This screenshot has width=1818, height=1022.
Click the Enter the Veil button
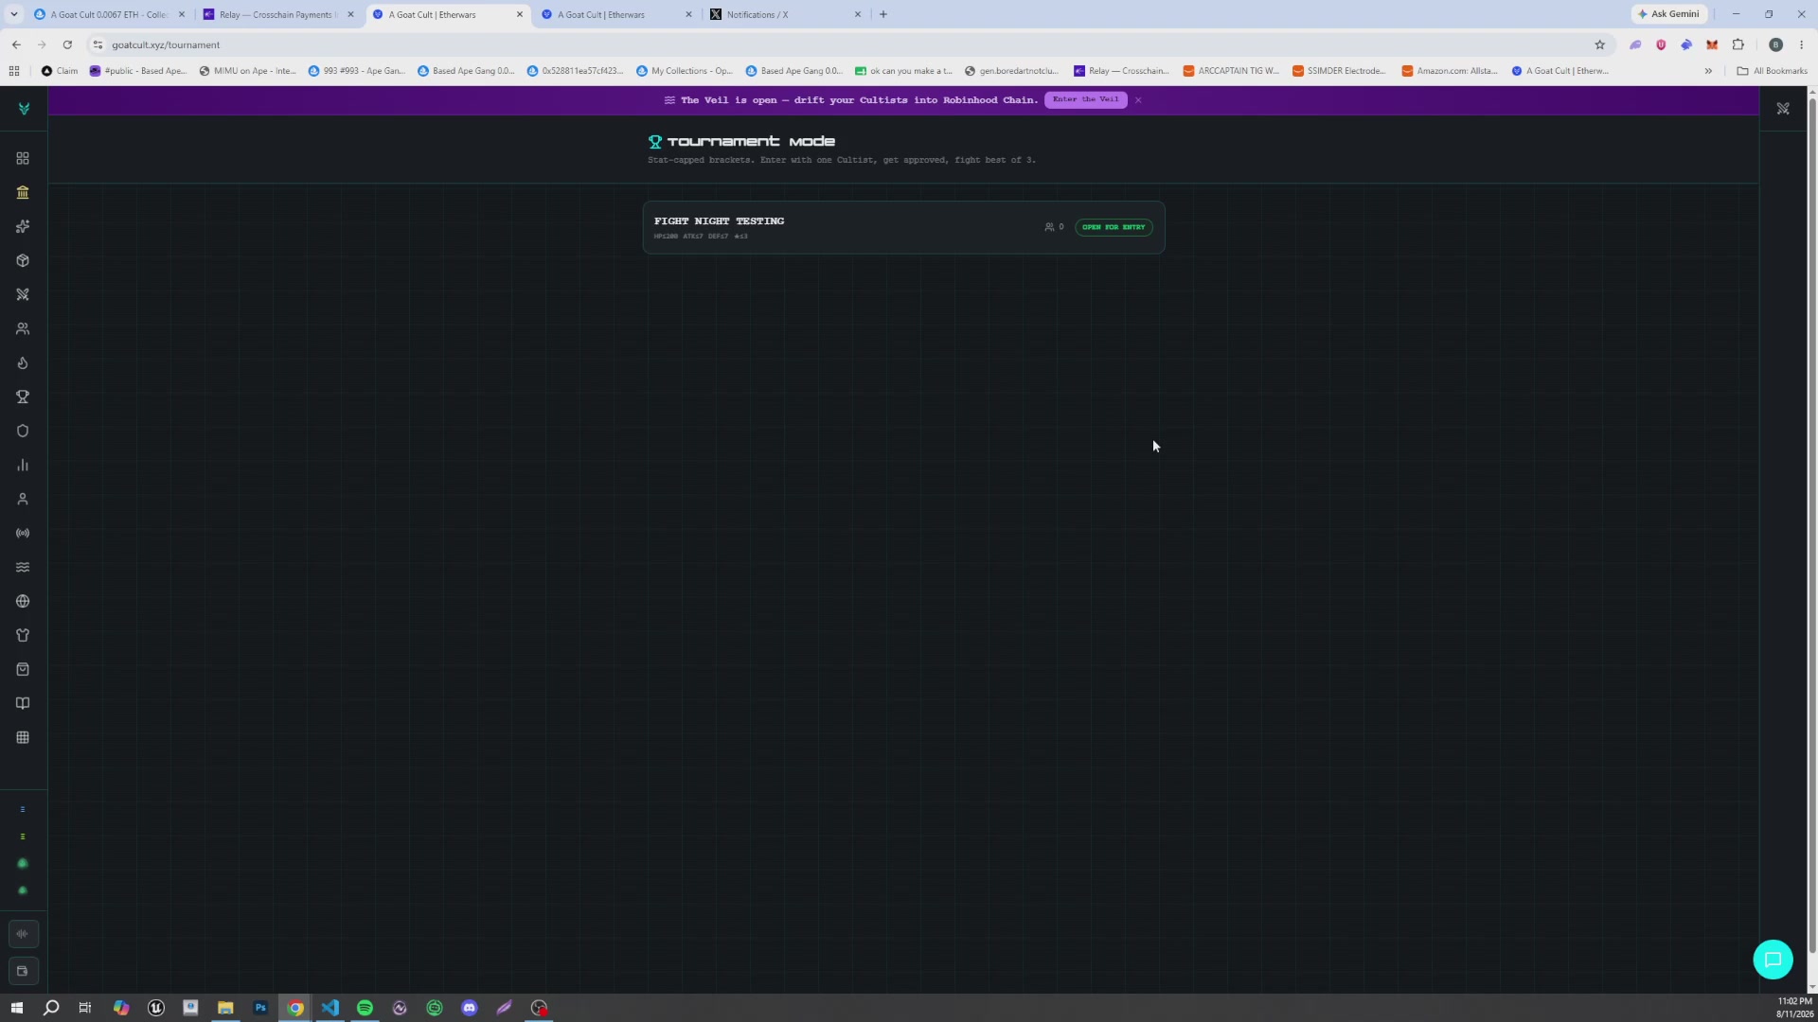click(1085, 99)
